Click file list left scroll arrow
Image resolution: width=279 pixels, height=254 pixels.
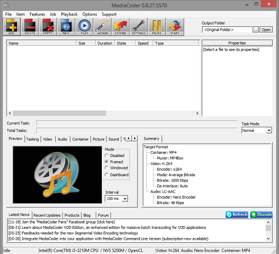(10, 113)
